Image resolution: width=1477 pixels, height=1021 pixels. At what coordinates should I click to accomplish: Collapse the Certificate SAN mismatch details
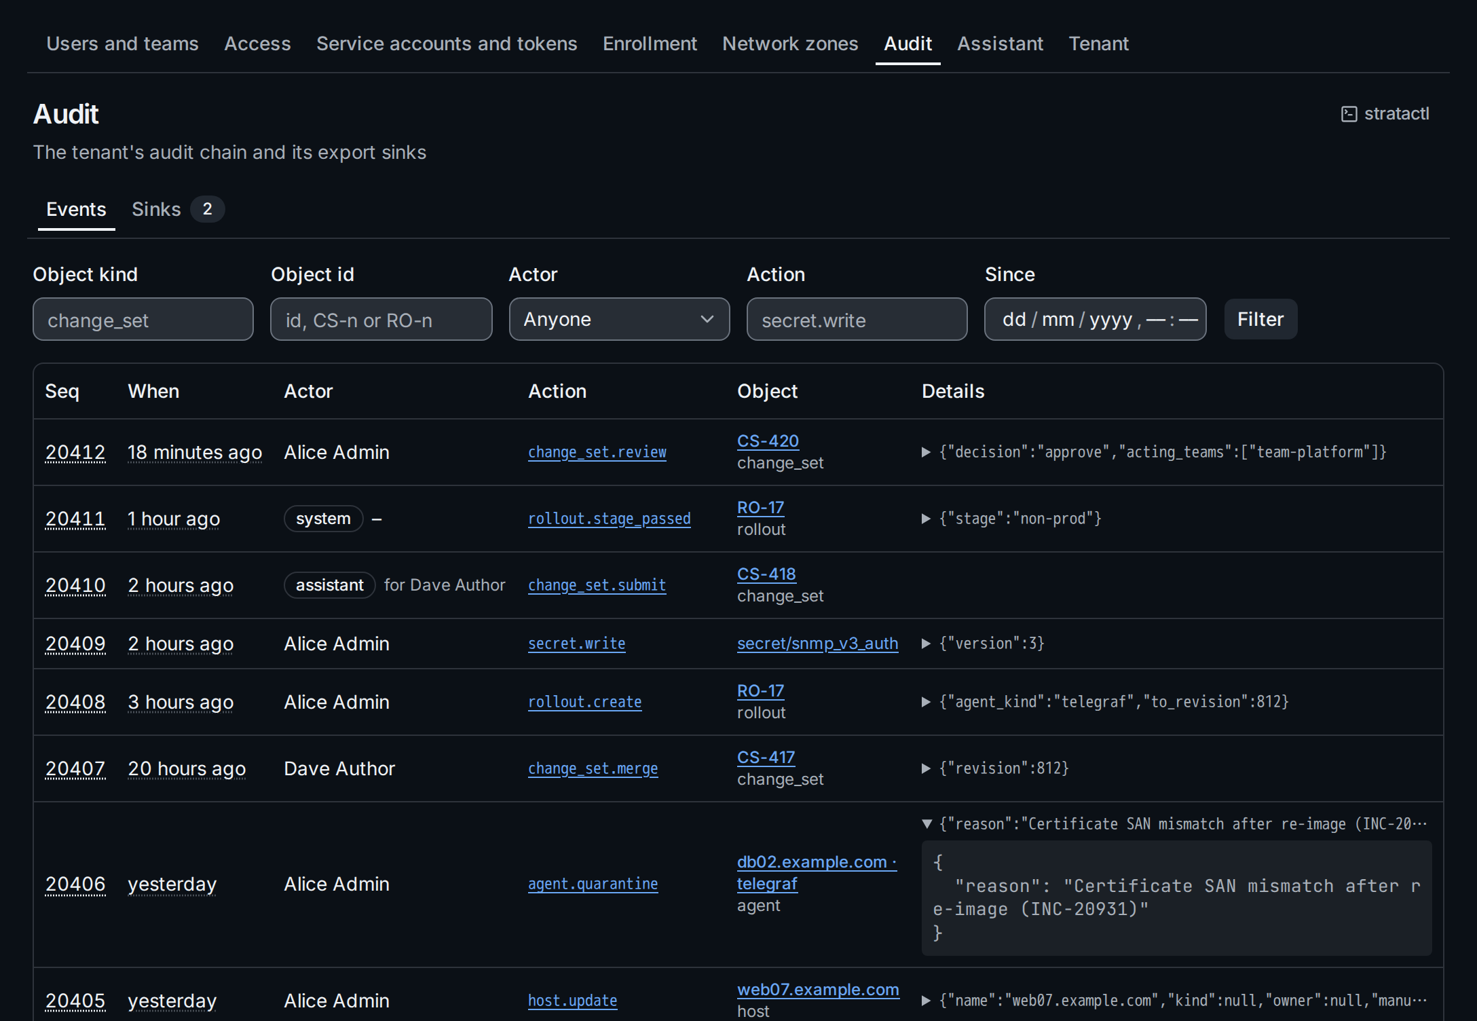click(927, 824)
